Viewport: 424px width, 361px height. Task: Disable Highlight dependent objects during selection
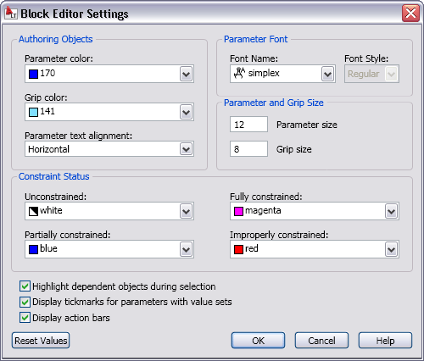(25, 286)
